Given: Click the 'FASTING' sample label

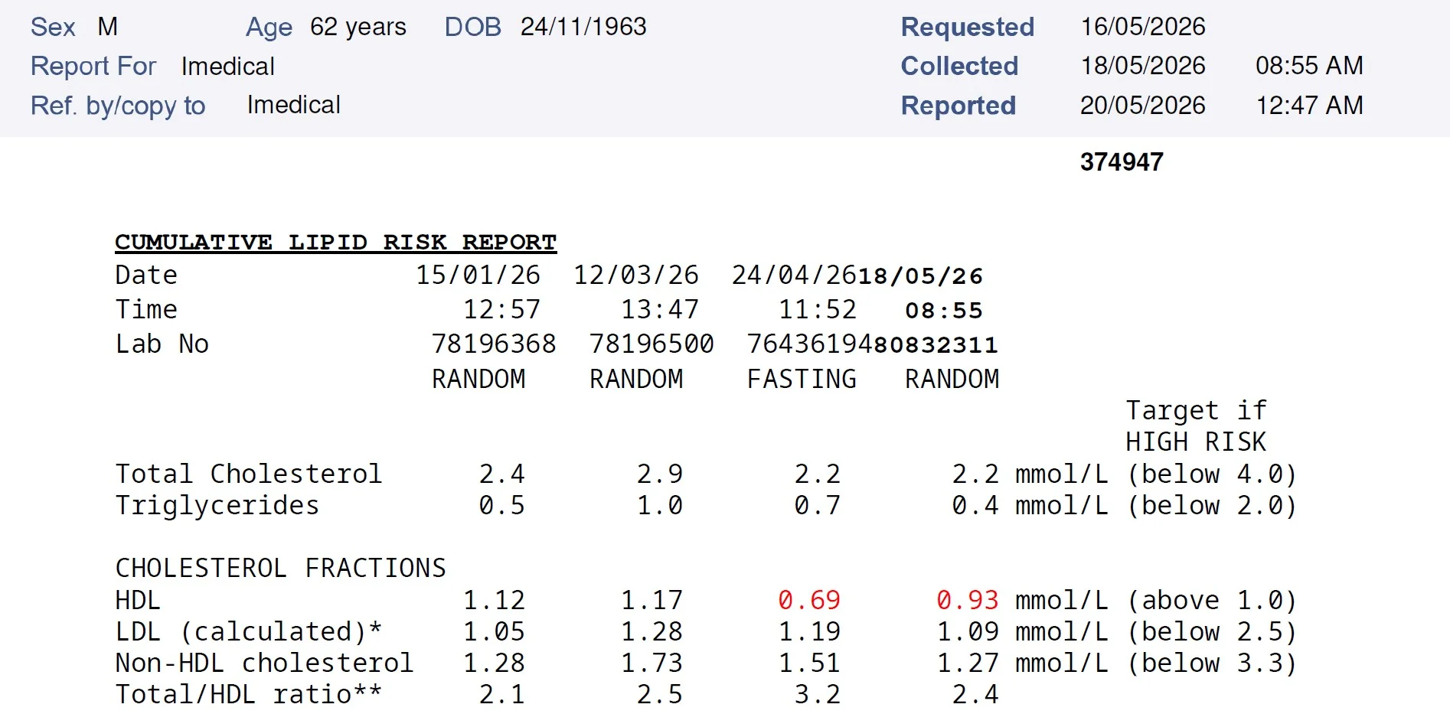Looking at the screenshot, I should tap(802, 380).
